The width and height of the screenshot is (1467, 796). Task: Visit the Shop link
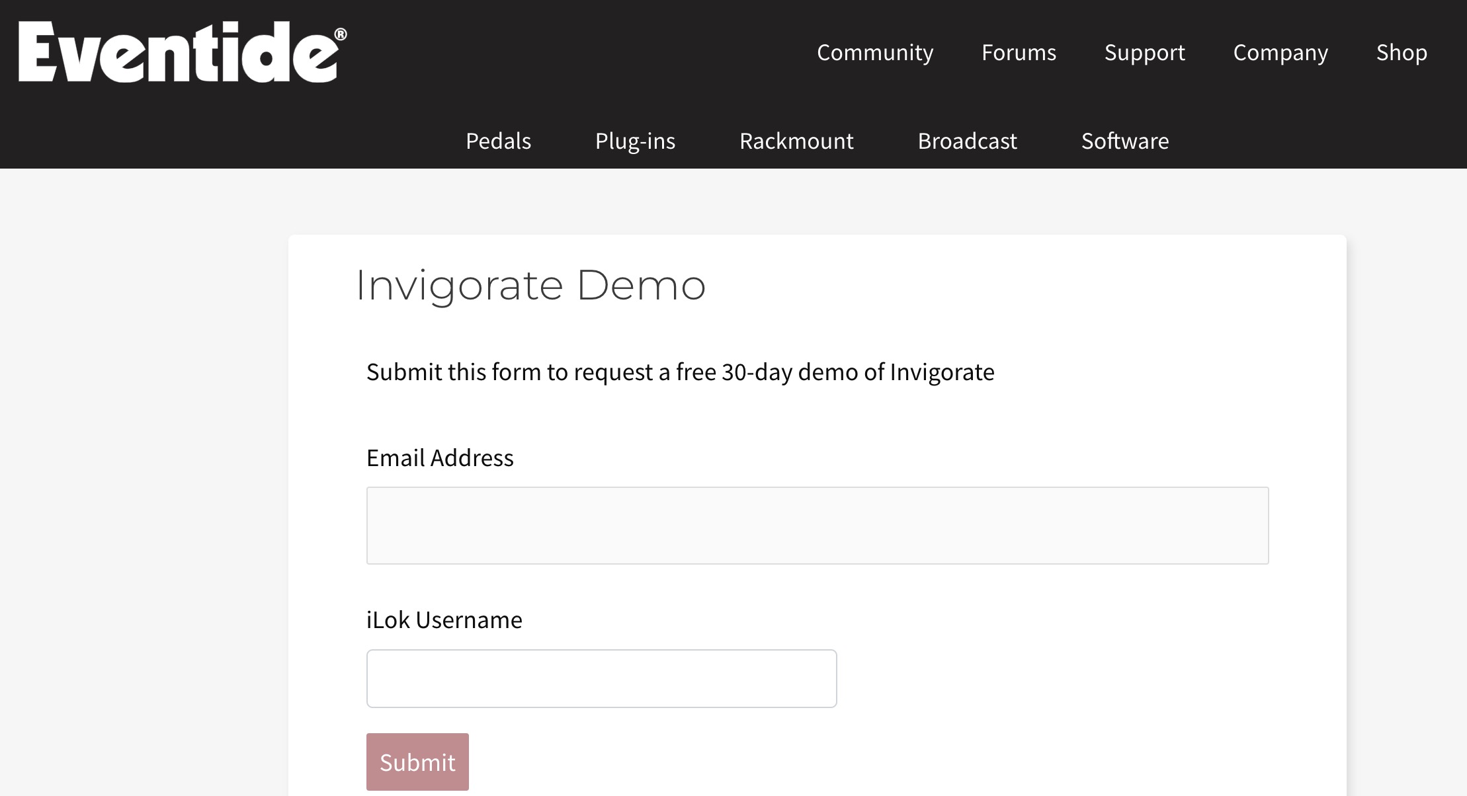point(1402,52)
